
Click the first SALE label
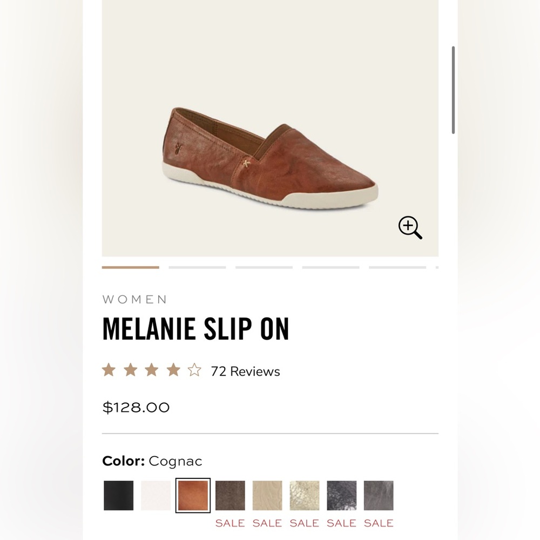[231, 523]
